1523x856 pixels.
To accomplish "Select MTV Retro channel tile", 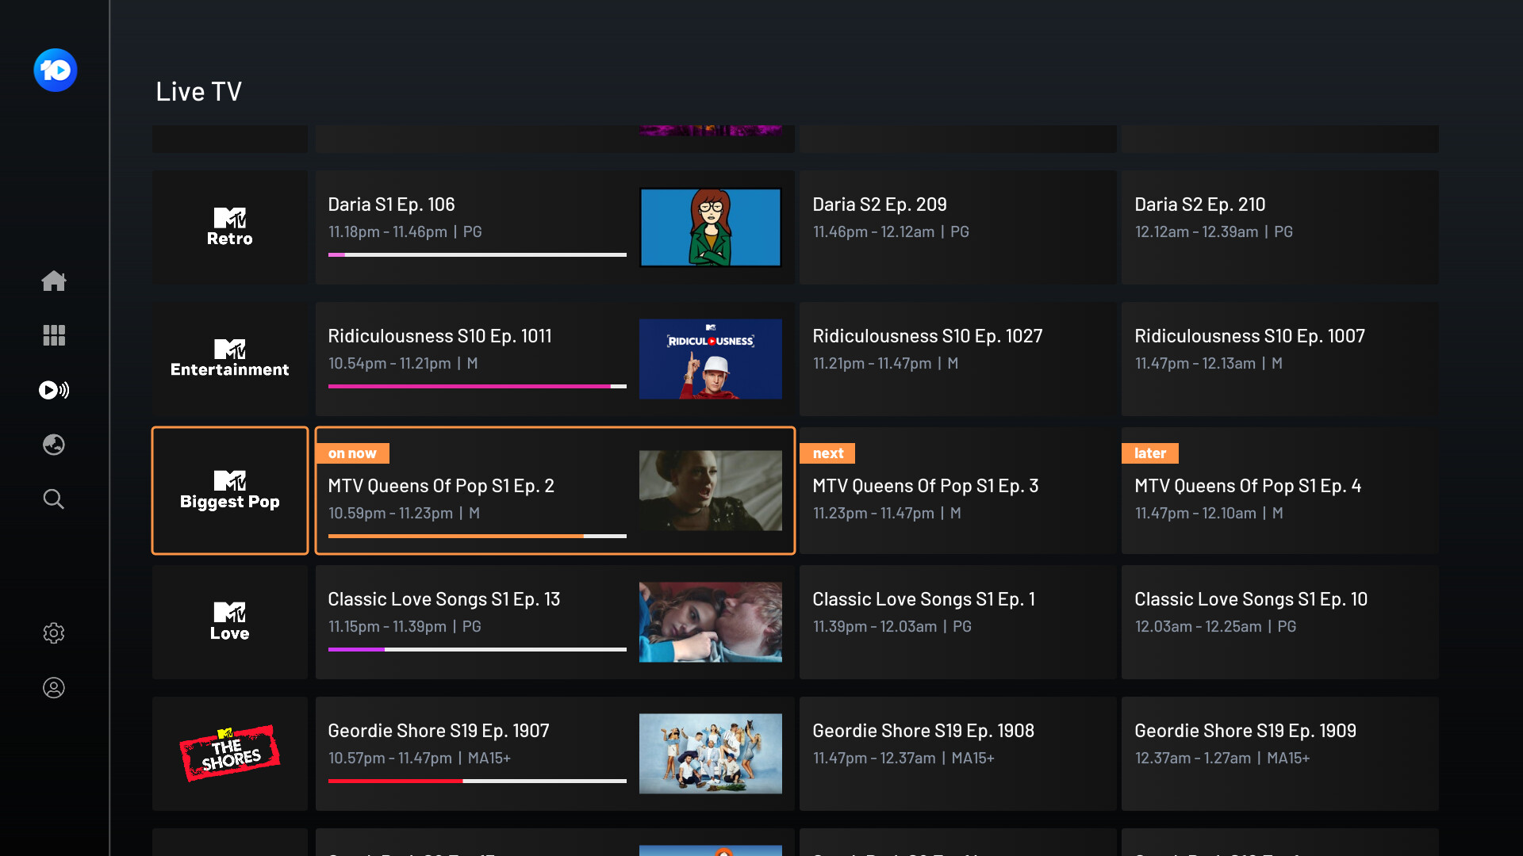I will click(x=230, y=227).
